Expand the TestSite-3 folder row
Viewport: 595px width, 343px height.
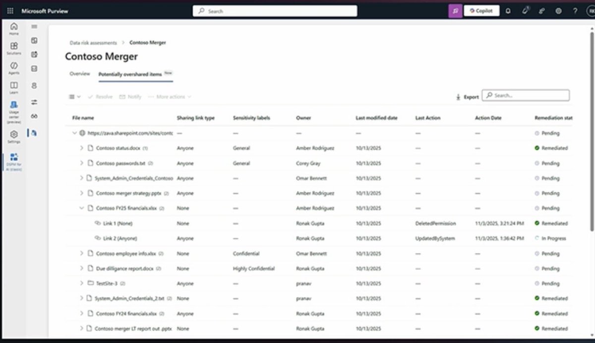tap(82, 284)
